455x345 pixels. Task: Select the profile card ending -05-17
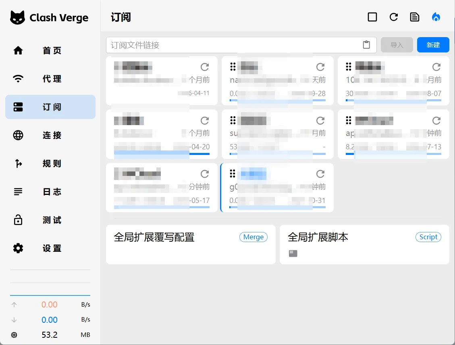162,188
